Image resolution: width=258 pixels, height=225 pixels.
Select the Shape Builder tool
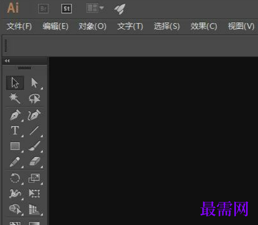[15, 209]
